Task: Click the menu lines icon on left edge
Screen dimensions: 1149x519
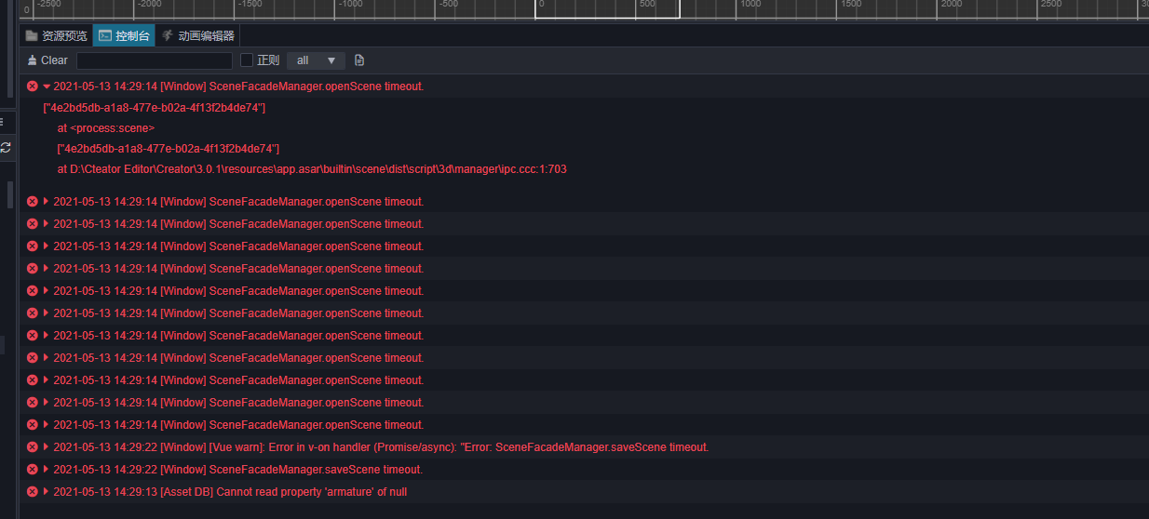Action: 3,122
